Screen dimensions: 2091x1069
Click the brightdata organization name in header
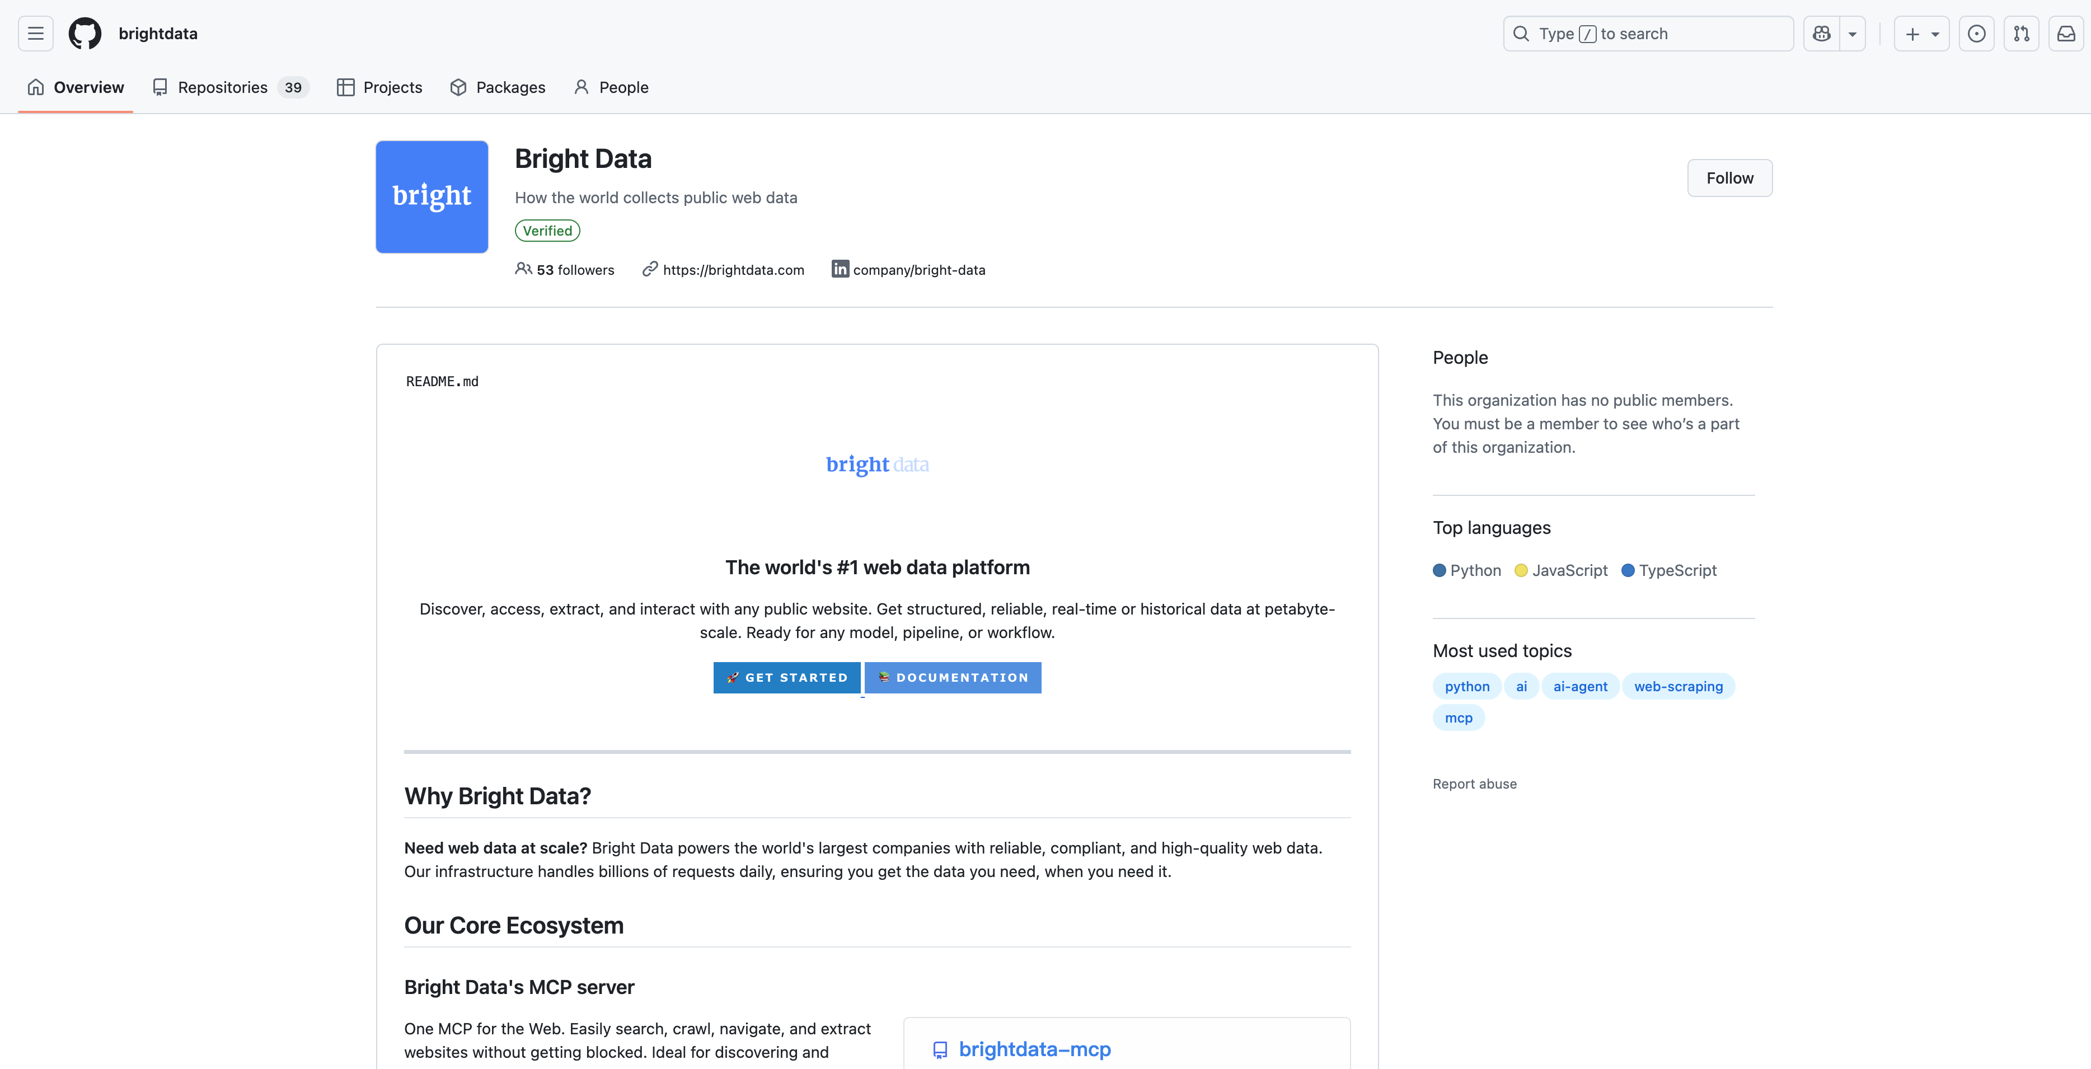pos(158,33)
